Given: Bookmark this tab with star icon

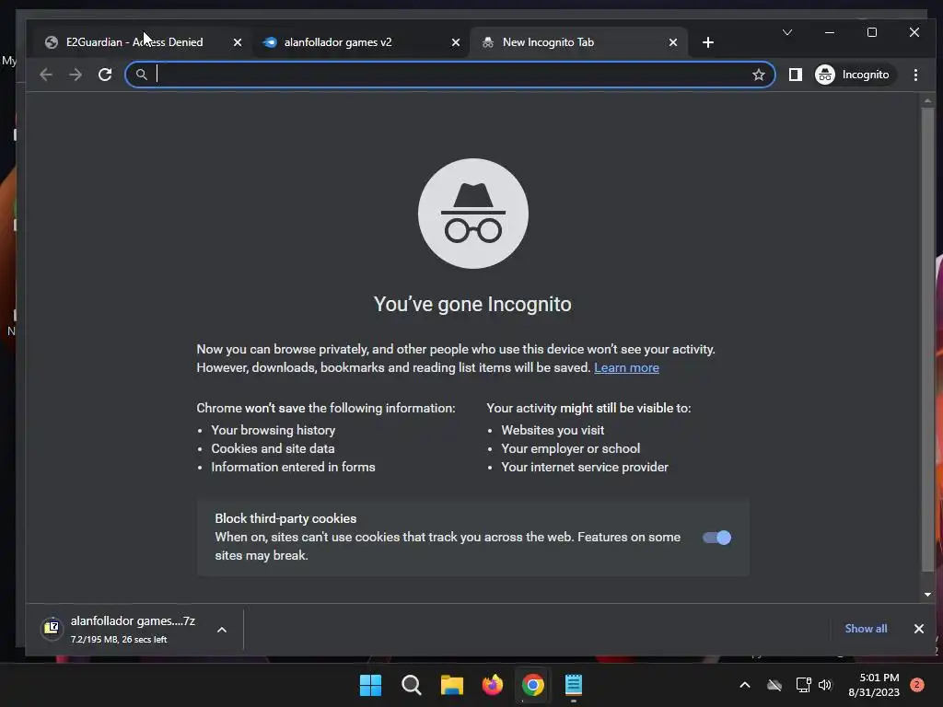Looking at the screenshot, I should 759,75.
